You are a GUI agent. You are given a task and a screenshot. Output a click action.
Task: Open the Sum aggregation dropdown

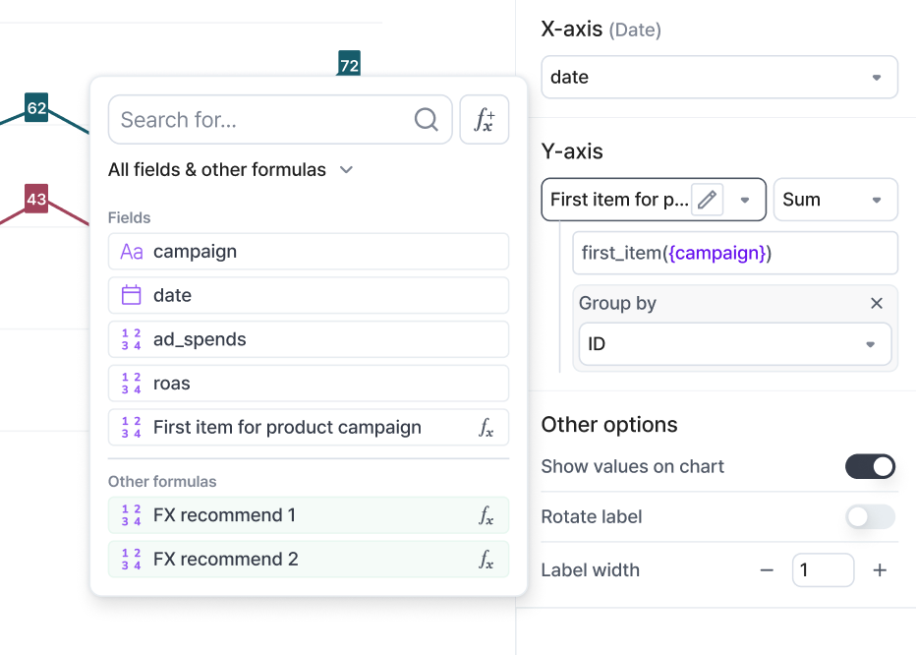coord(834,200)
